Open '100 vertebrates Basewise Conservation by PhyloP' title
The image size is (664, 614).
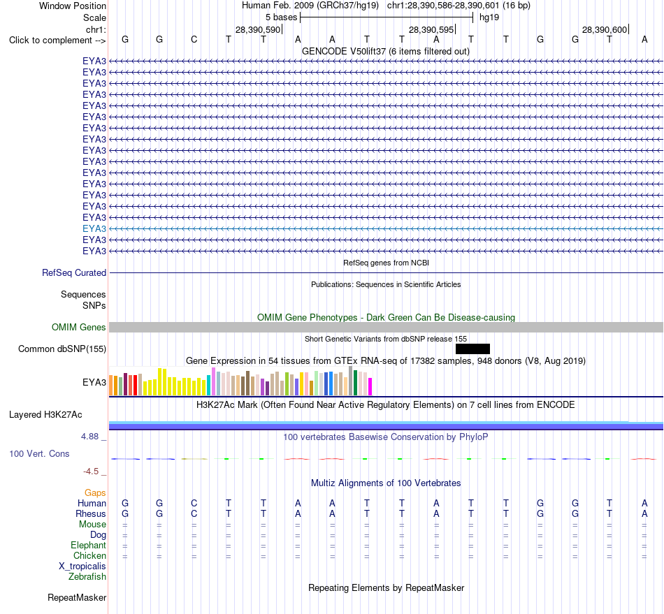[x=386, y=437]
